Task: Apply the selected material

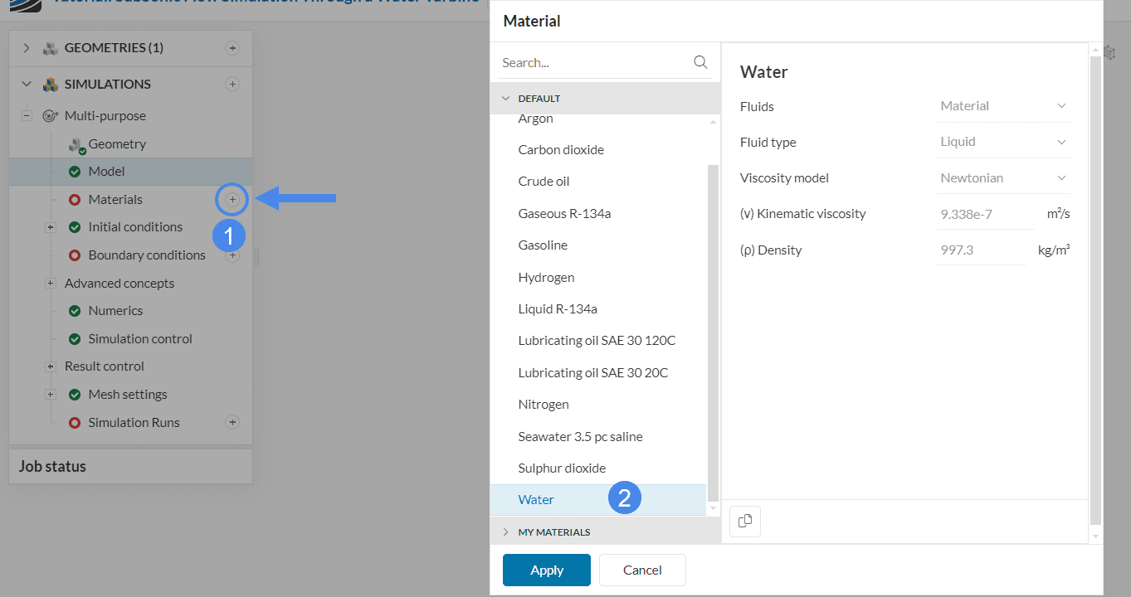Action: click(x=546, y=570)
